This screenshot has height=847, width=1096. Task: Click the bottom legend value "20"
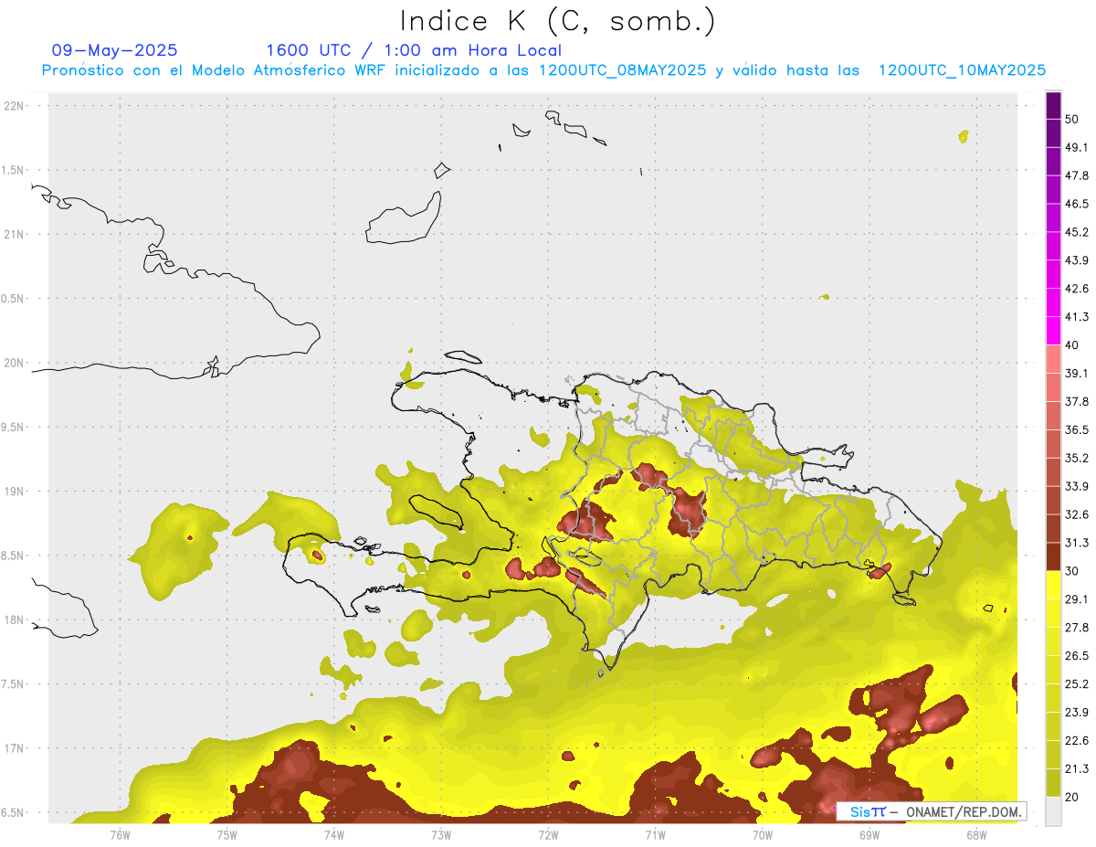coord(1073,797)
